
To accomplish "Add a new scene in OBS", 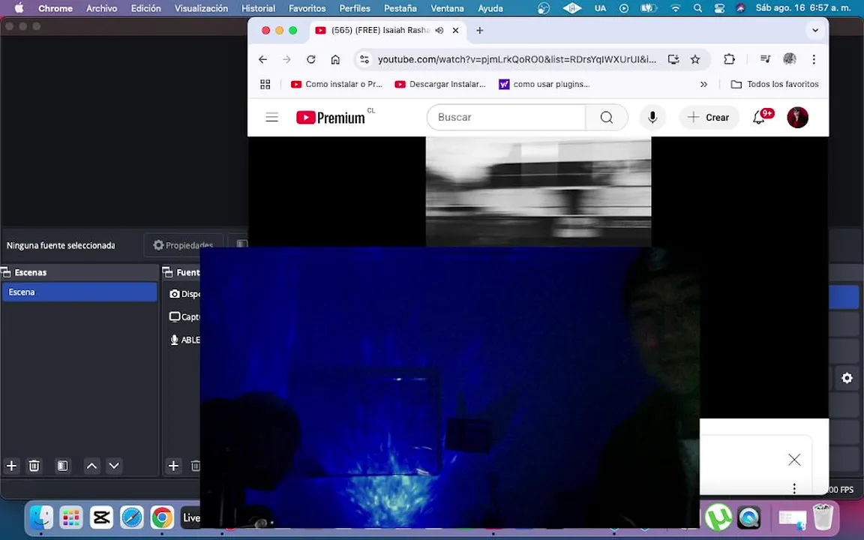I will click(11, 466).
